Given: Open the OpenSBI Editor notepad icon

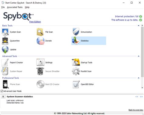Looking at the screenshot, I should point(76,84).
